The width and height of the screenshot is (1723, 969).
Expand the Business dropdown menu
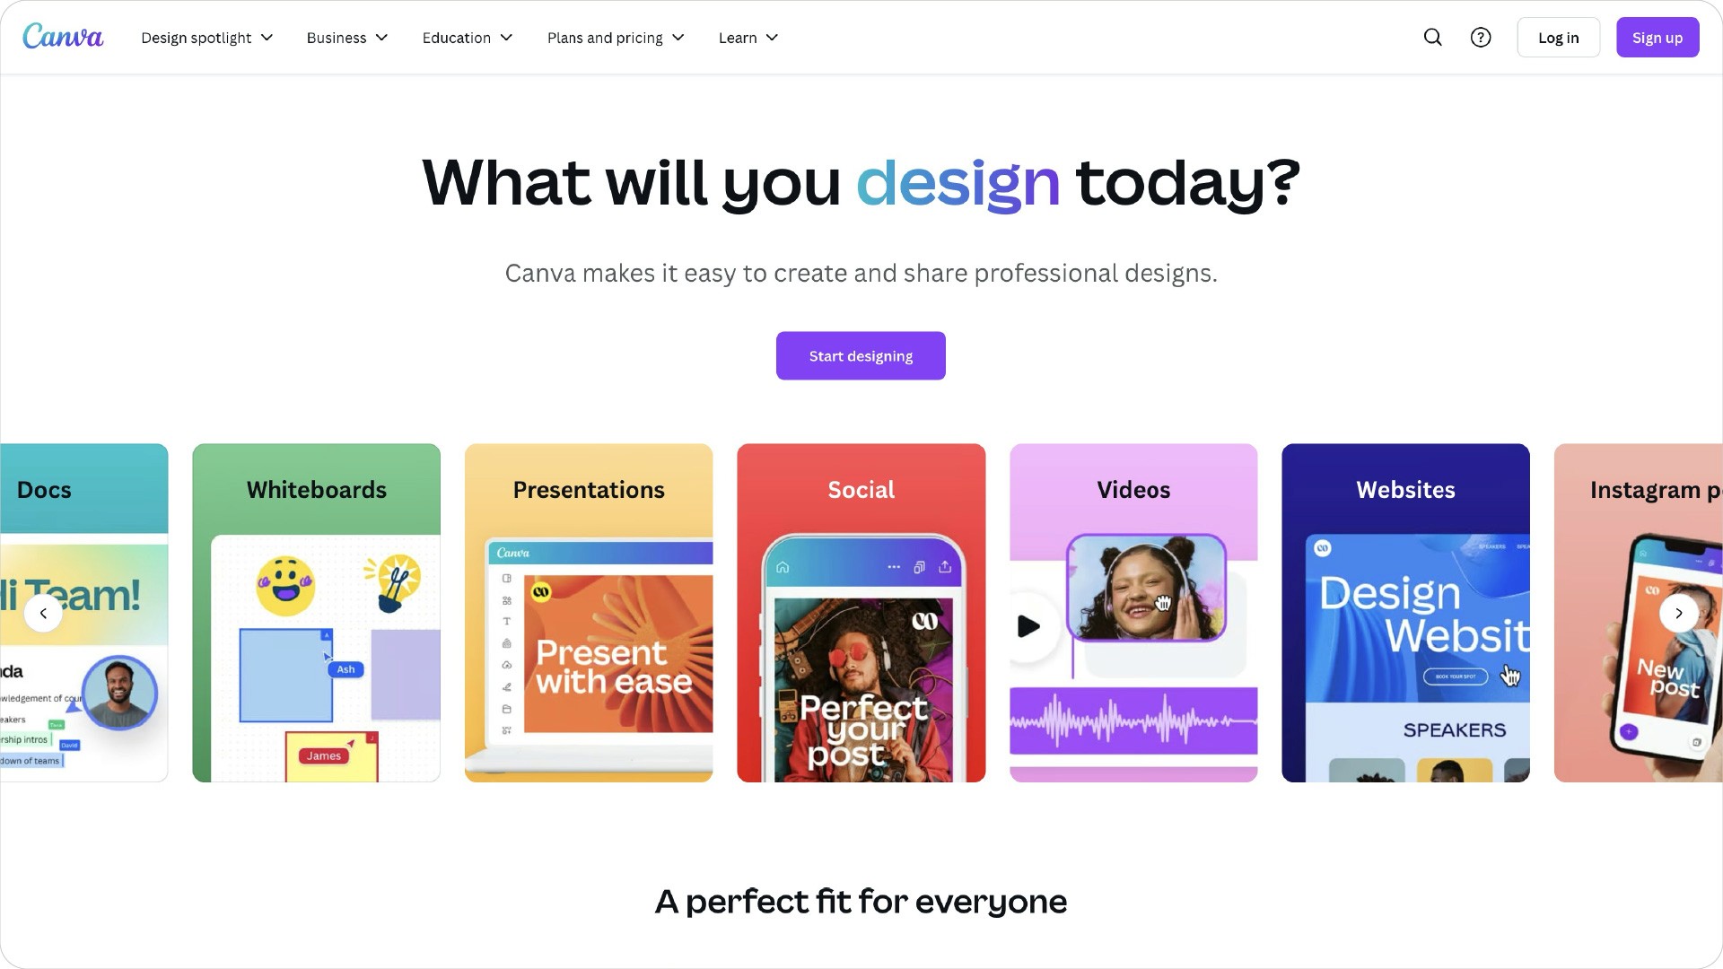[x=348, y=38]
